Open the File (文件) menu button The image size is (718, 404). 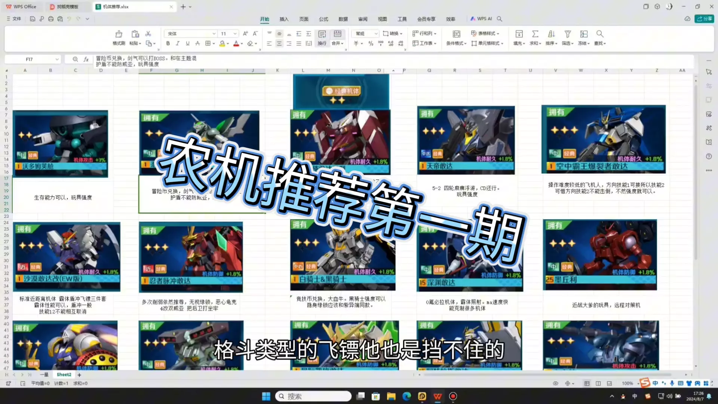point(14,19)
